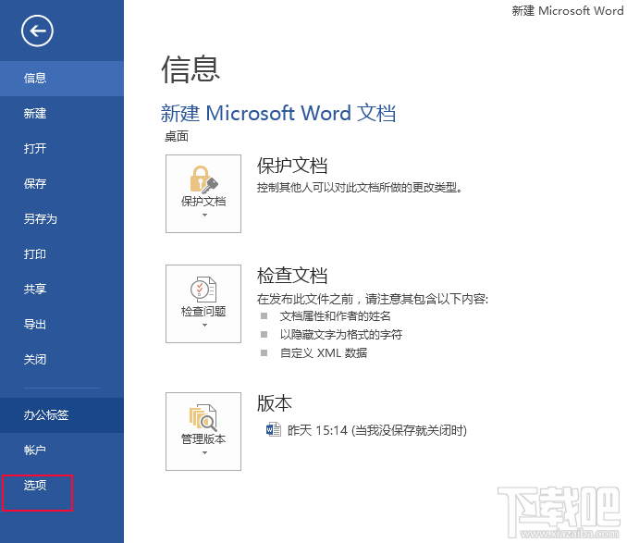
Task: Open the 办公标签 entry
Action: tap(62, 415)
